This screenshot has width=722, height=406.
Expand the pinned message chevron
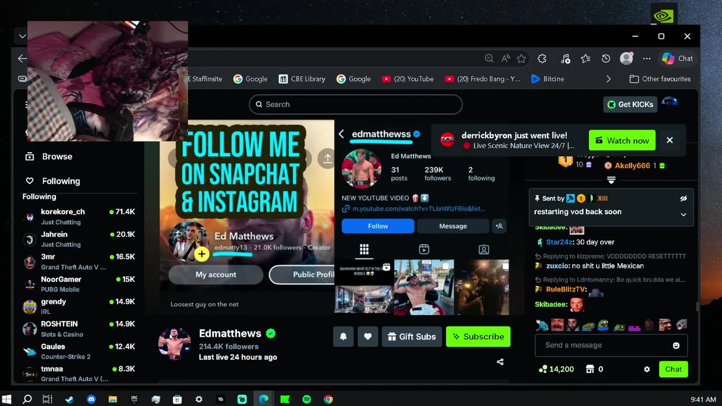click(683, 215)
